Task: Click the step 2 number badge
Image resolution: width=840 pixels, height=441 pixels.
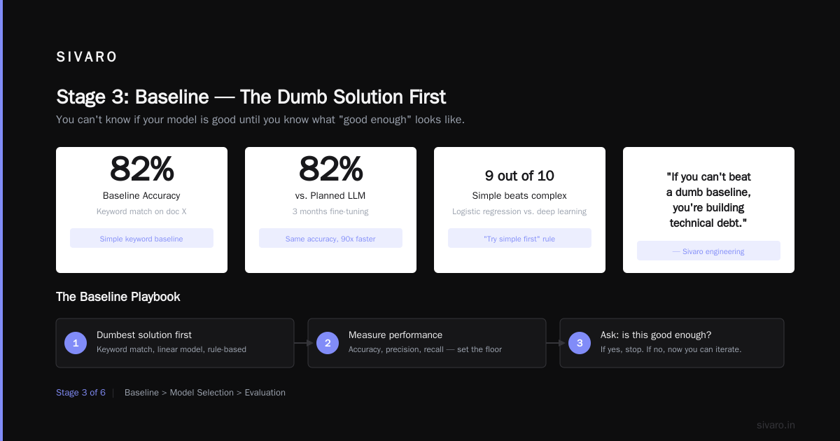Action: tap(328, 343)
